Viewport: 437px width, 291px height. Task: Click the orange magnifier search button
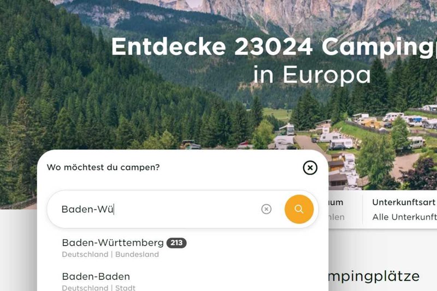(299, 209)
